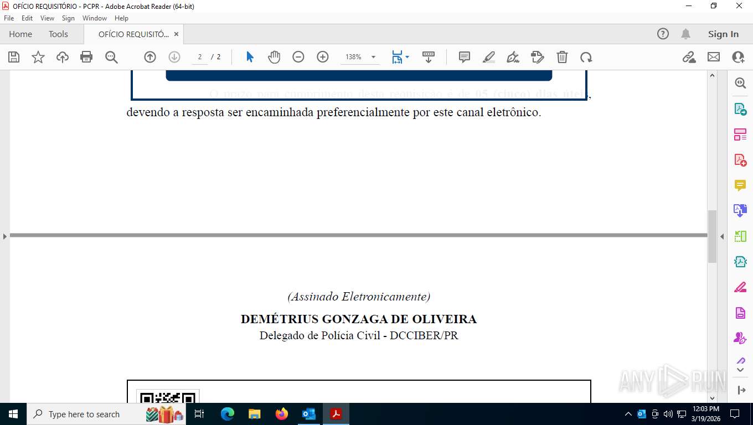Screen dimensions: 753x425
Task: Print the document
Action: coord(86,57)
